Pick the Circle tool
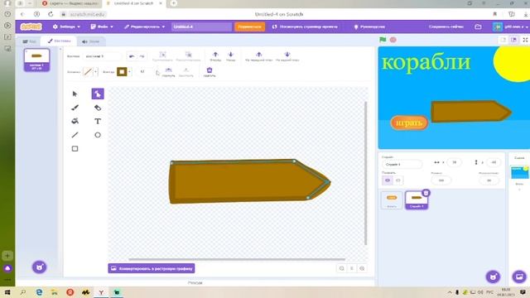 point(98,135)
